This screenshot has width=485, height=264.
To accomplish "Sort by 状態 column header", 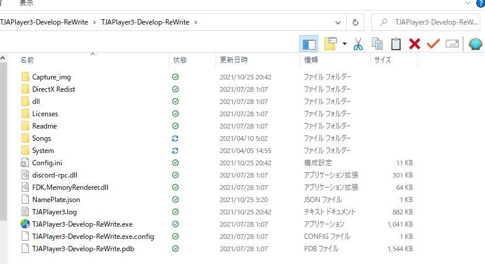I will click(180, 60).
